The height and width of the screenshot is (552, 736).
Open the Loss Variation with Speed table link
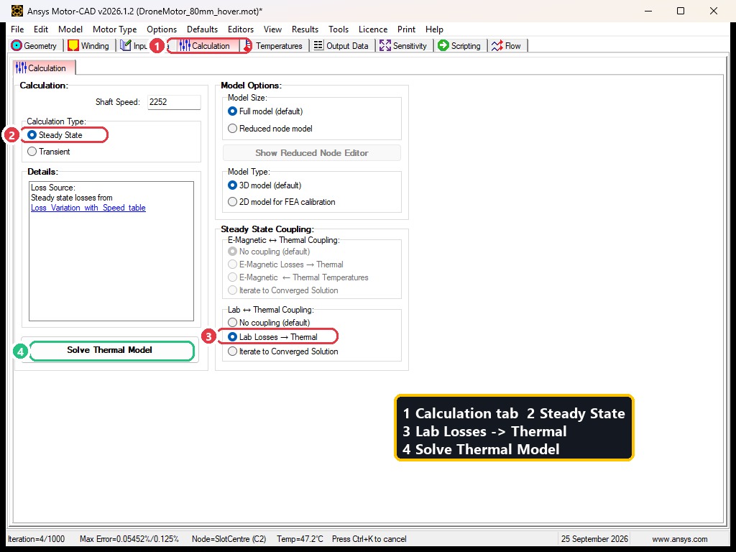[x=88, y=208]
